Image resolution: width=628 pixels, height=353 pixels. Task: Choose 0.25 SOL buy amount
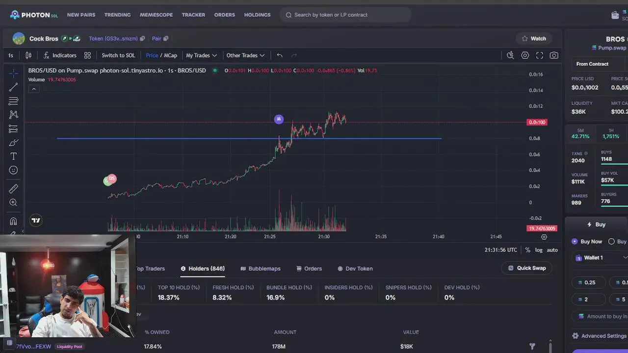pyautogui.click(x=589, y=282)
